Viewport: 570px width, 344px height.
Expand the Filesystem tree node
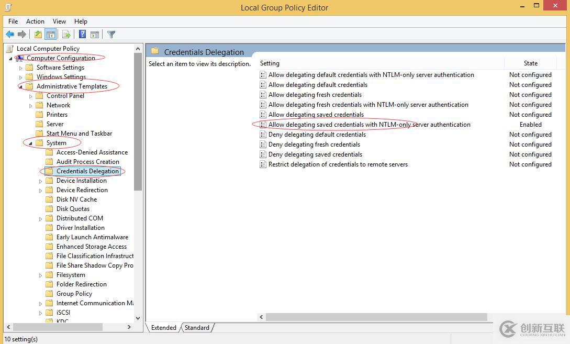pos(40,275)
